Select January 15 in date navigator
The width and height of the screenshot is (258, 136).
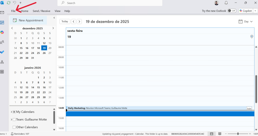(x=38, y=87)
